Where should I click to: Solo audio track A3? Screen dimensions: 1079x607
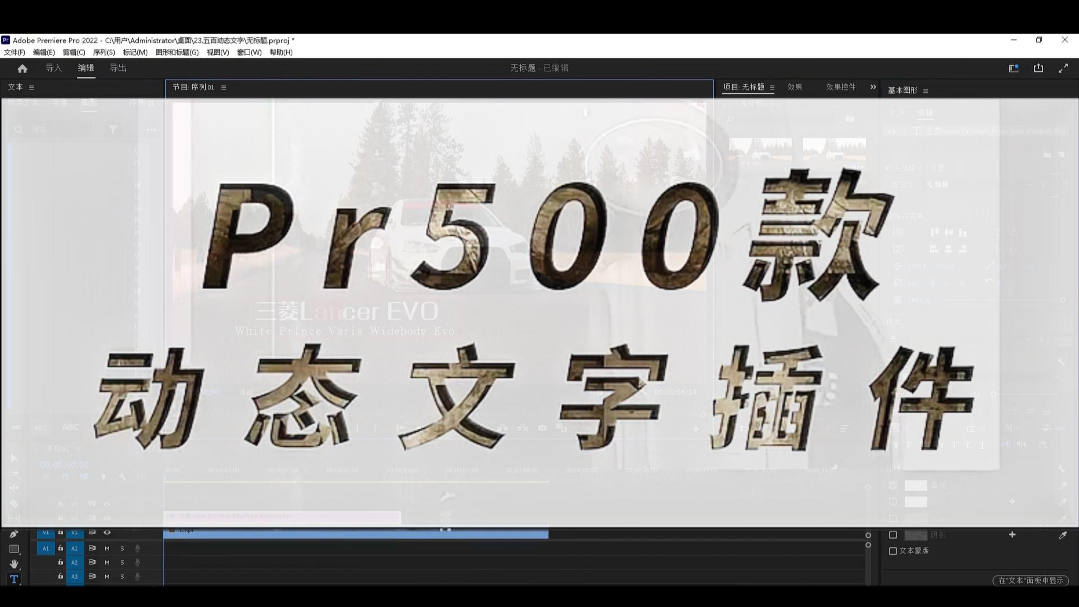[122, 577]
